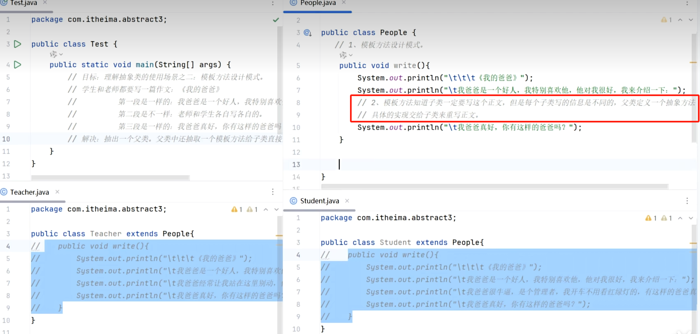Close the People.java tab
Image resolution: width=700 pixels, height=334 pixels.
(343, 2)
